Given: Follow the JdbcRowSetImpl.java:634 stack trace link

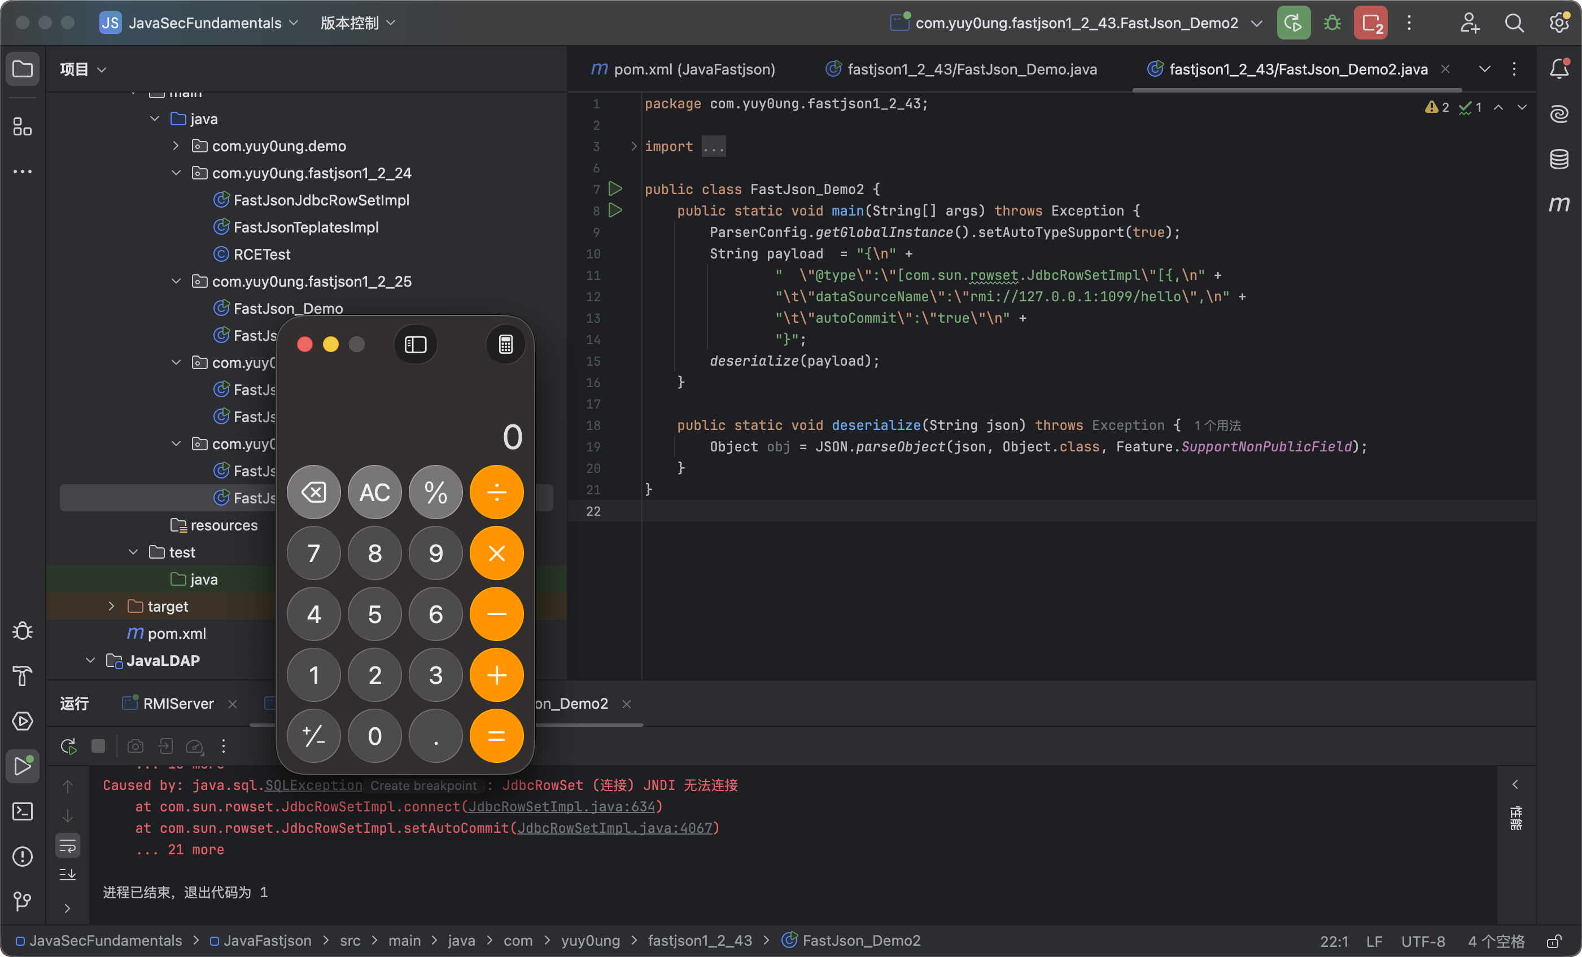Looking at the screenshot, I should (x=561, y=806).
